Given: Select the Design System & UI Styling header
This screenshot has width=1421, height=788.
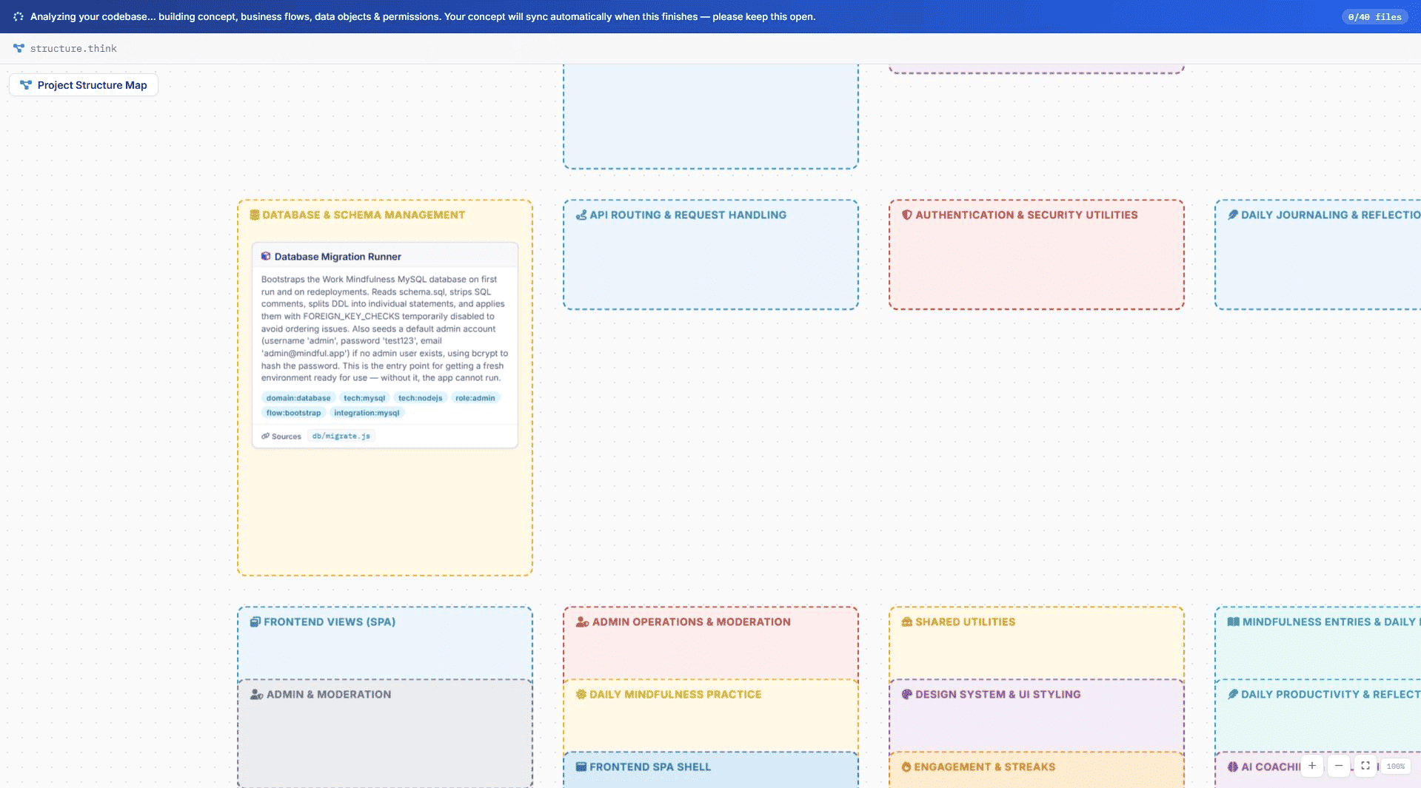Looking at the screenshot, I should click(998, 694).
